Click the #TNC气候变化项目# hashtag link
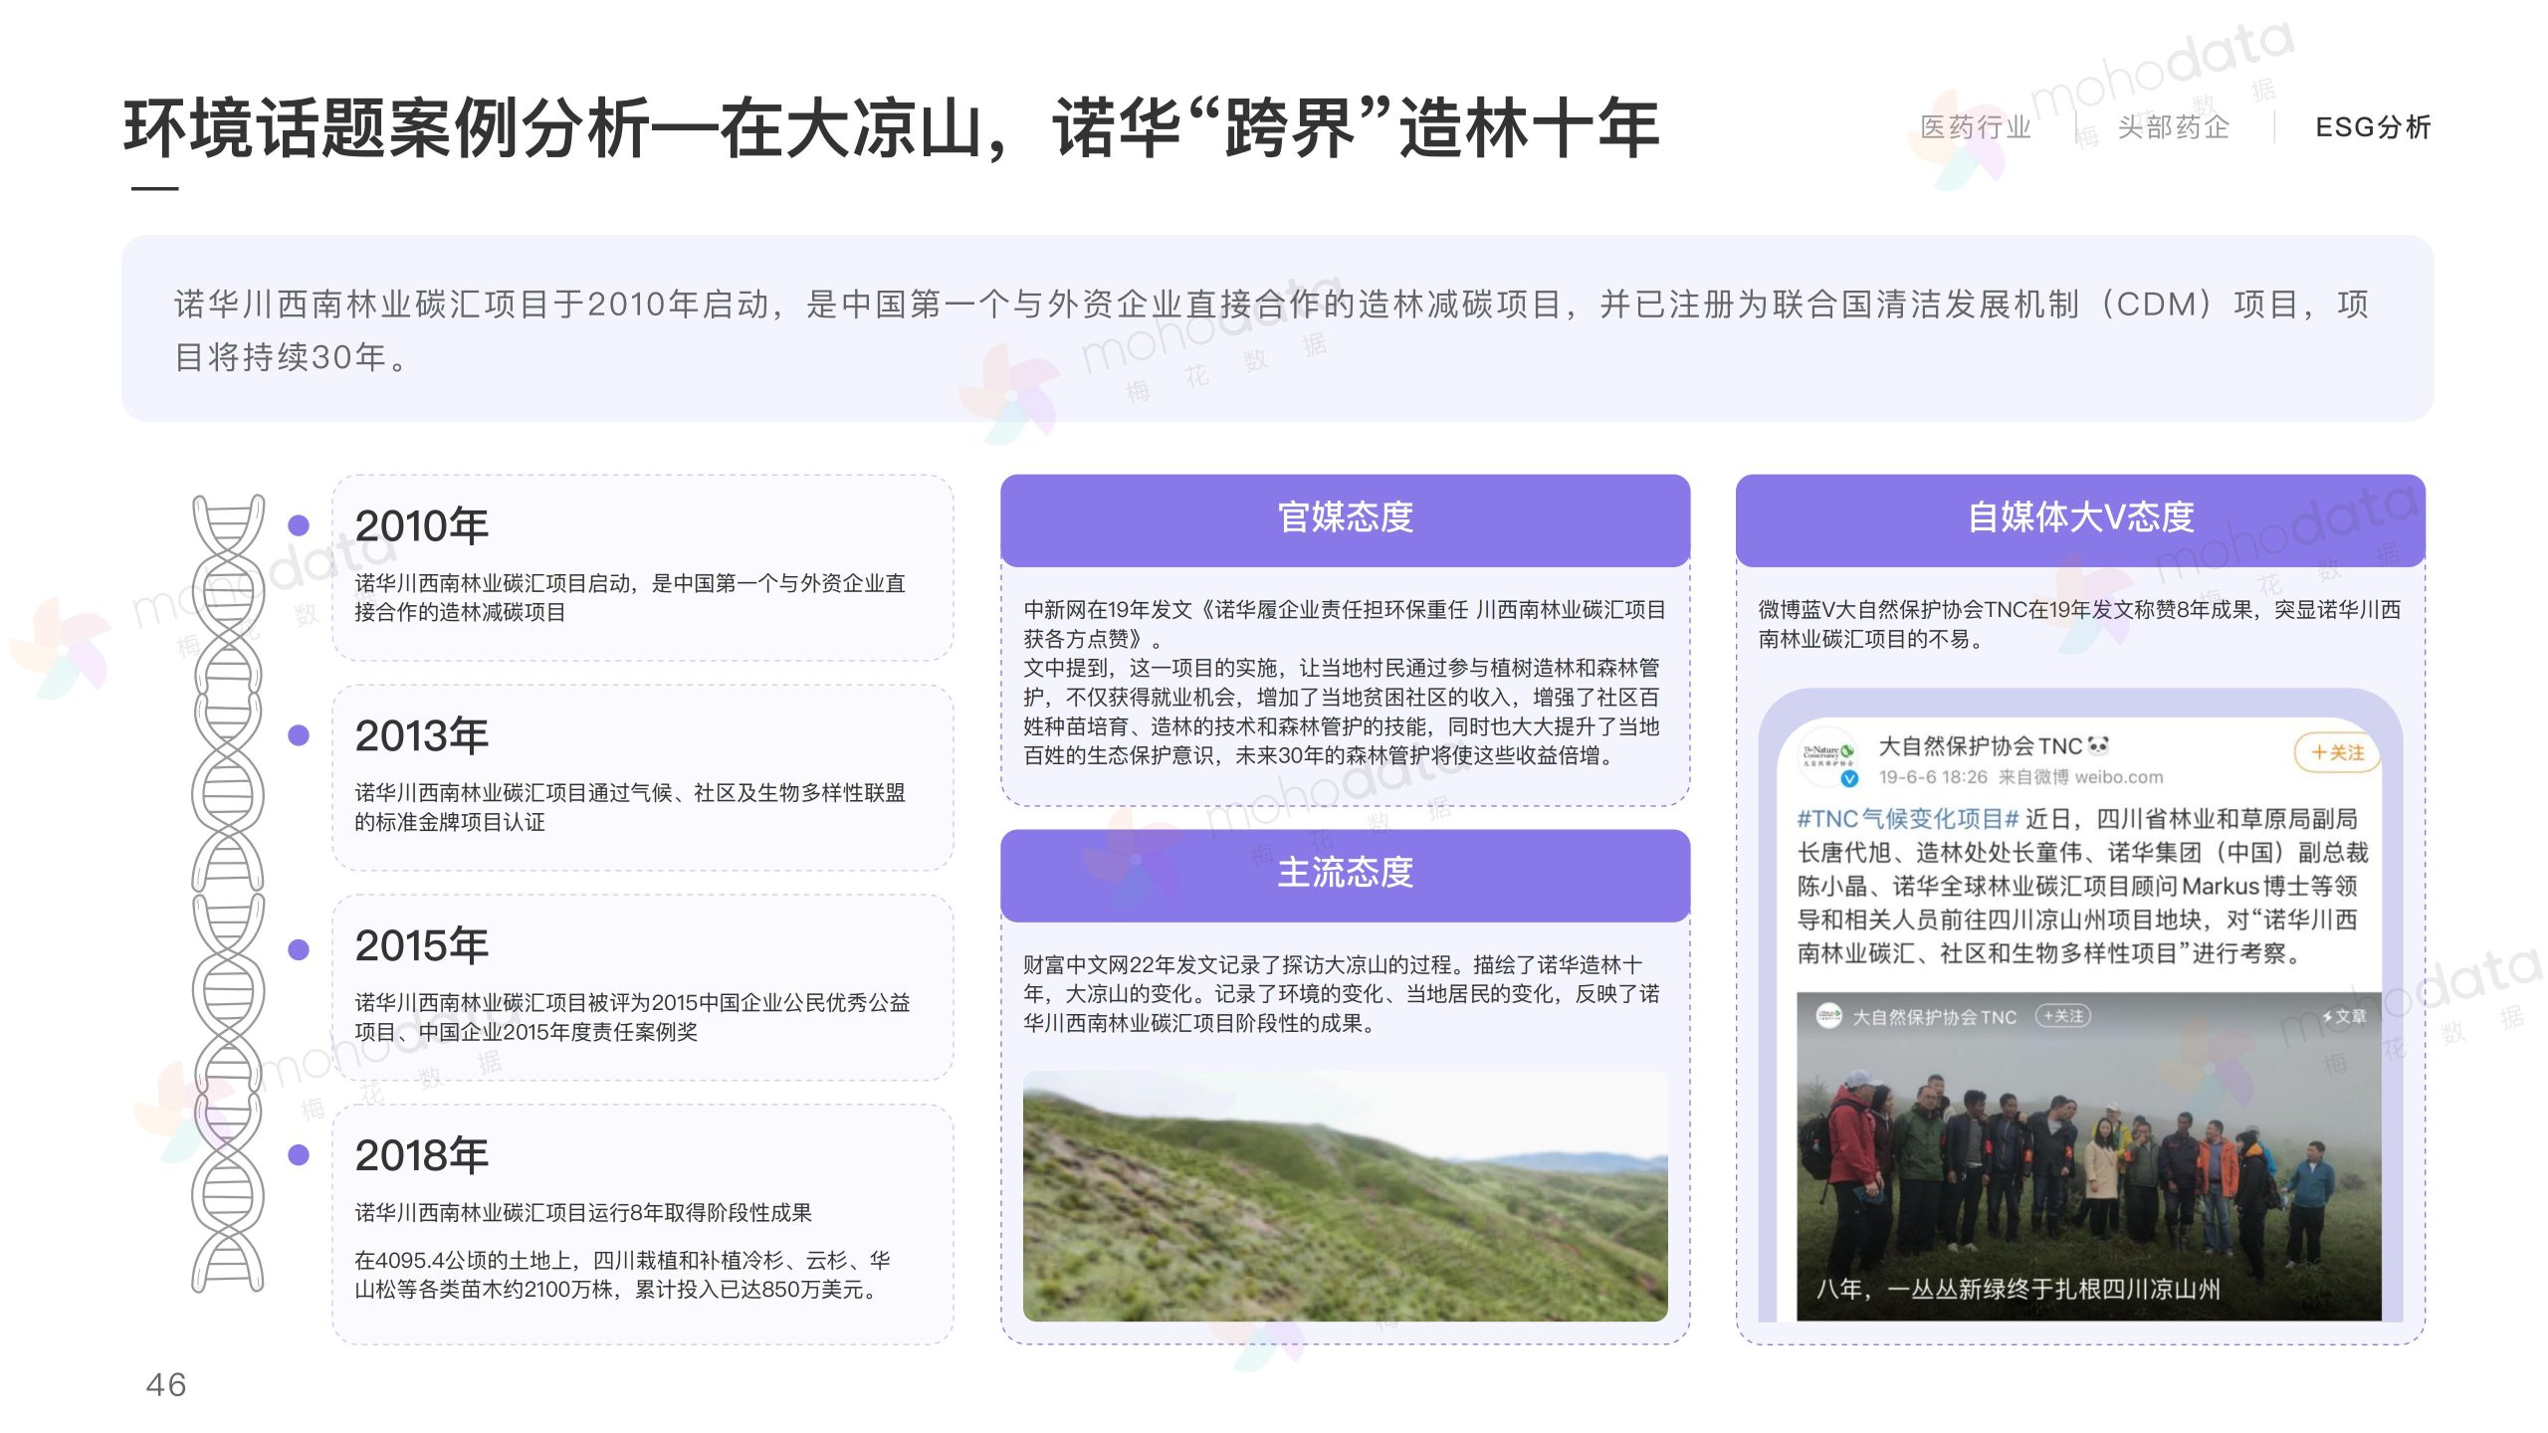 (x=1907, y=819)
